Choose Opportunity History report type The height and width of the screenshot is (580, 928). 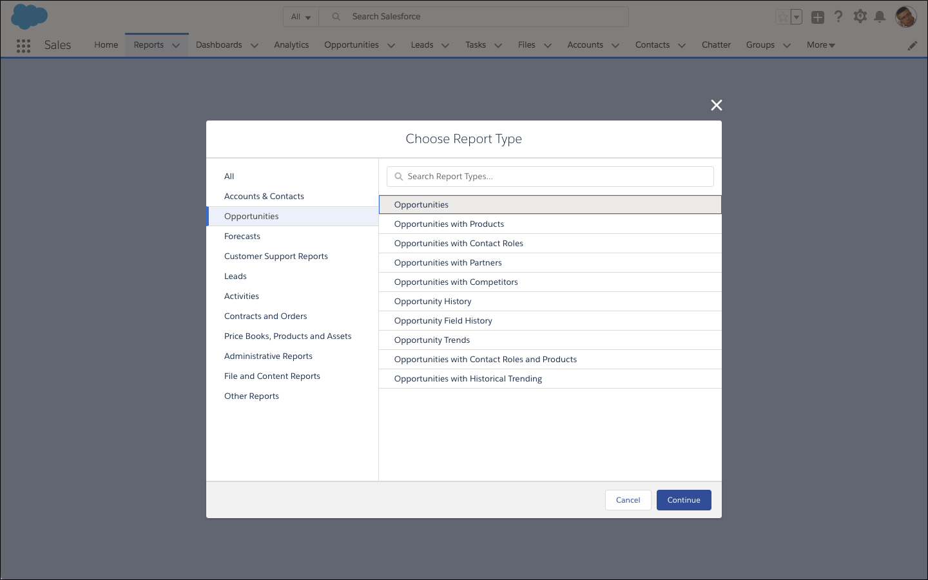(550, 302)
